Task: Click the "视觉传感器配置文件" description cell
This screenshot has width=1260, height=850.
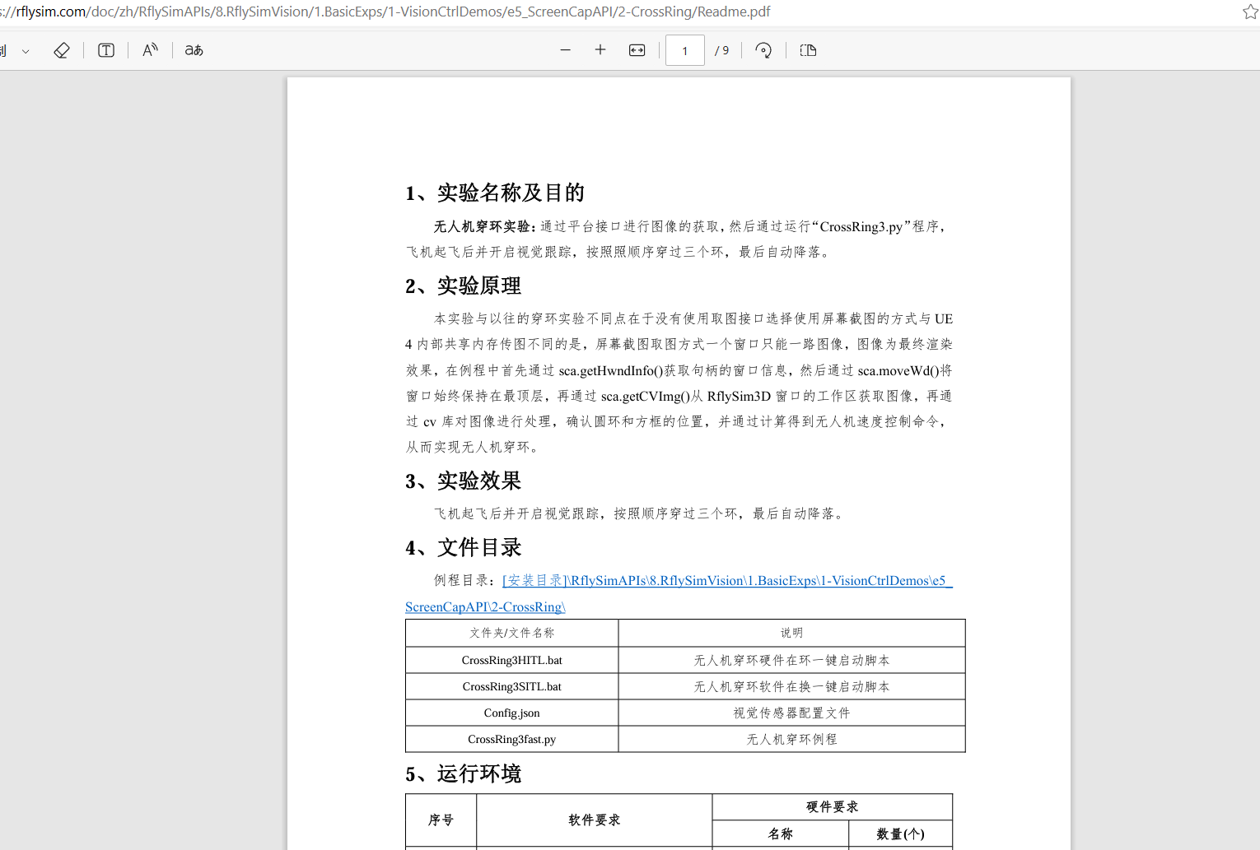Action: click(x=792, y=713)
